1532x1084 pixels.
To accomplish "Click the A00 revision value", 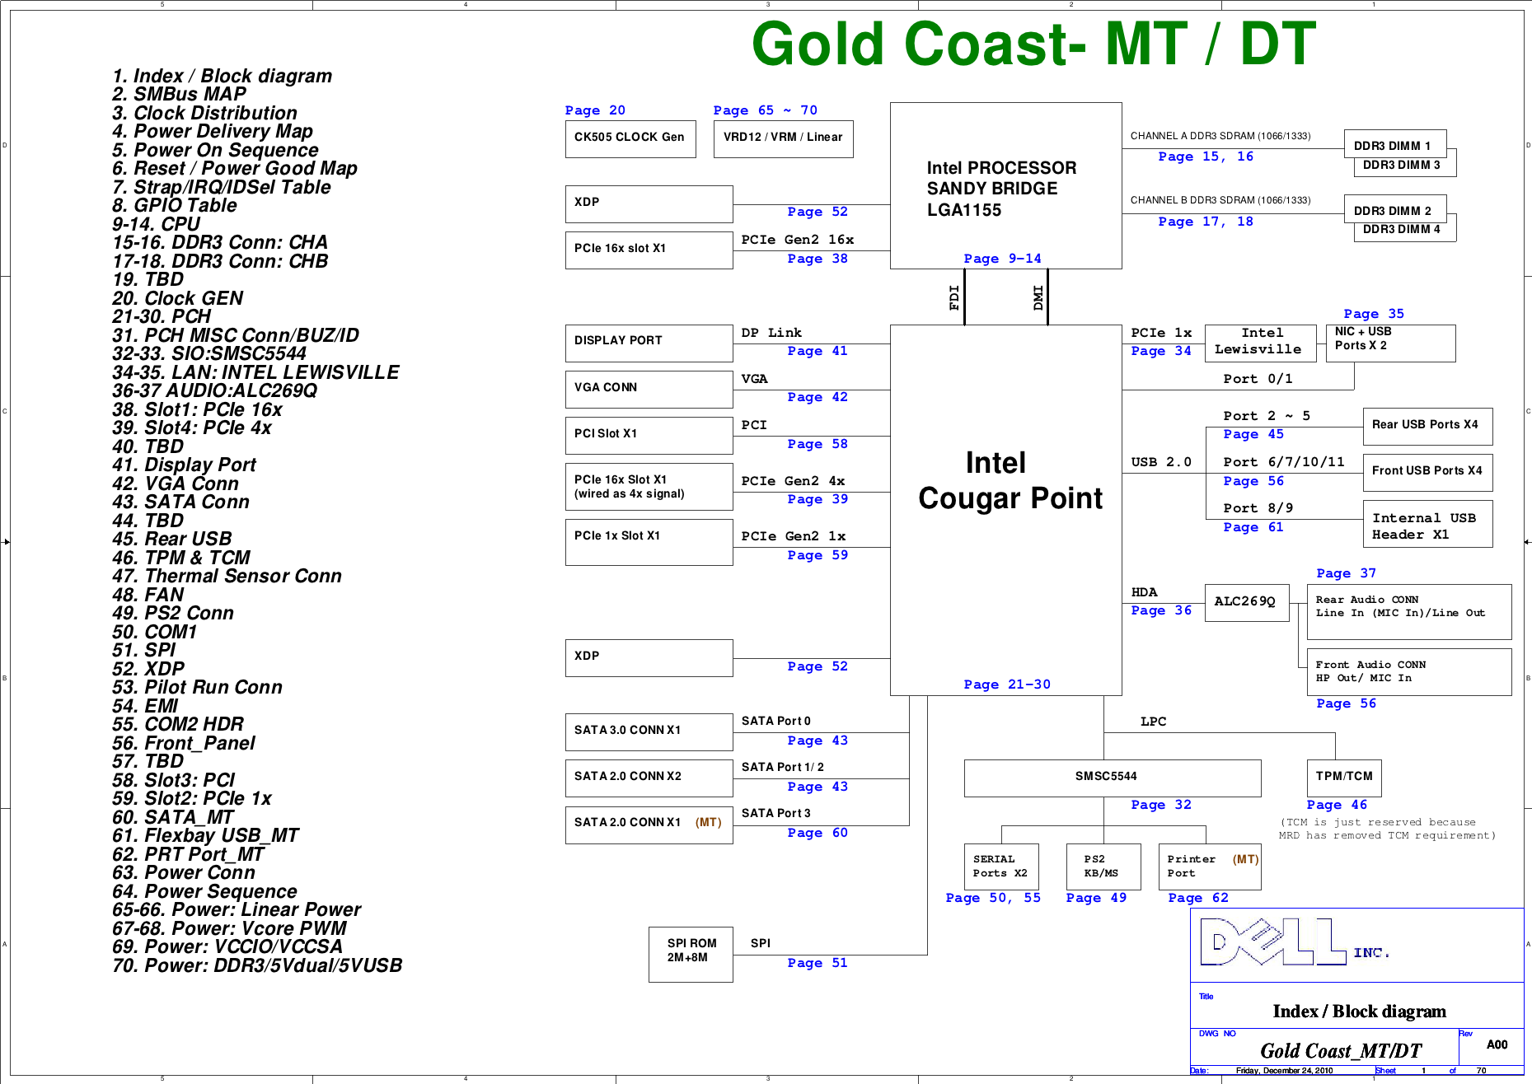I will pos(1497,1044).
